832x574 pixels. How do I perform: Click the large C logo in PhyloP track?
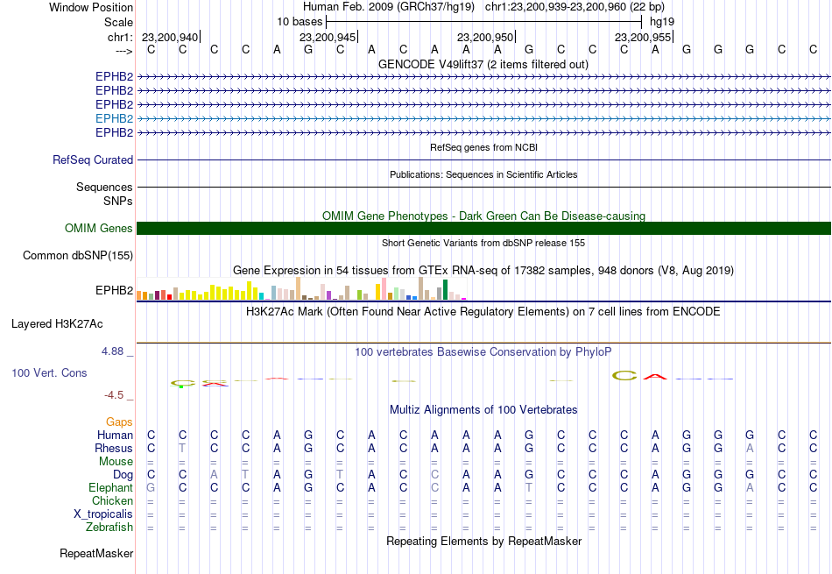tap(624, 376)
